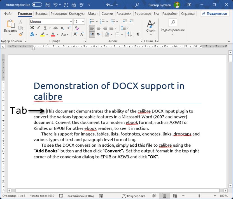
Task: Center align the paragraph text
Action: (x=99, y=28)
